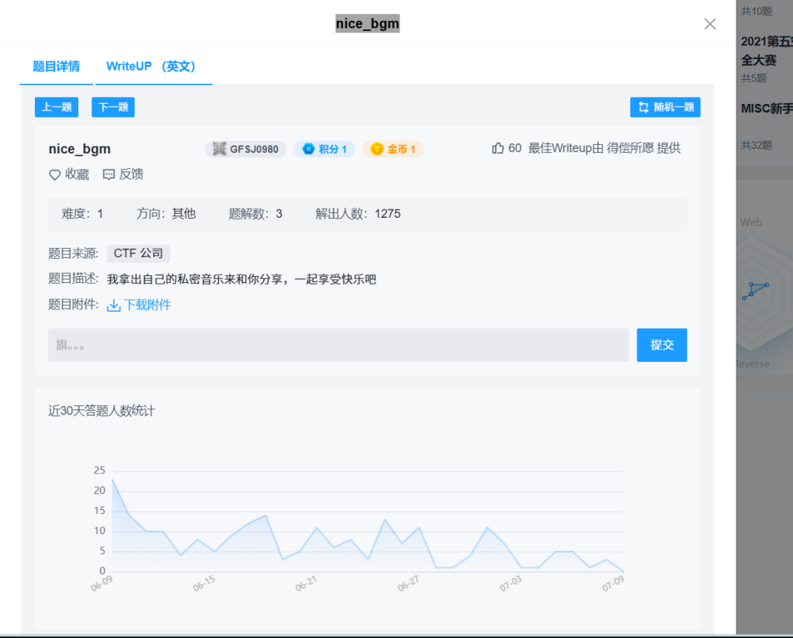The width and height of the screenshot is (793, 638).
Task: Click the CTF 公司 source tag
Action: [138, 253]
